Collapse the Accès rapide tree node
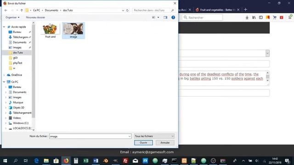Image resolution: width=294 pixels, height=165 pixels. point(4,27)
